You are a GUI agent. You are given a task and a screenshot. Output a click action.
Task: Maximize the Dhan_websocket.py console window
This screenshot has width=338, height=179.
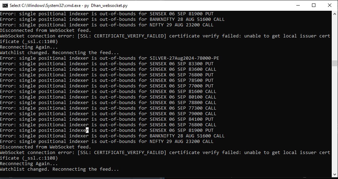pos(314,6)
